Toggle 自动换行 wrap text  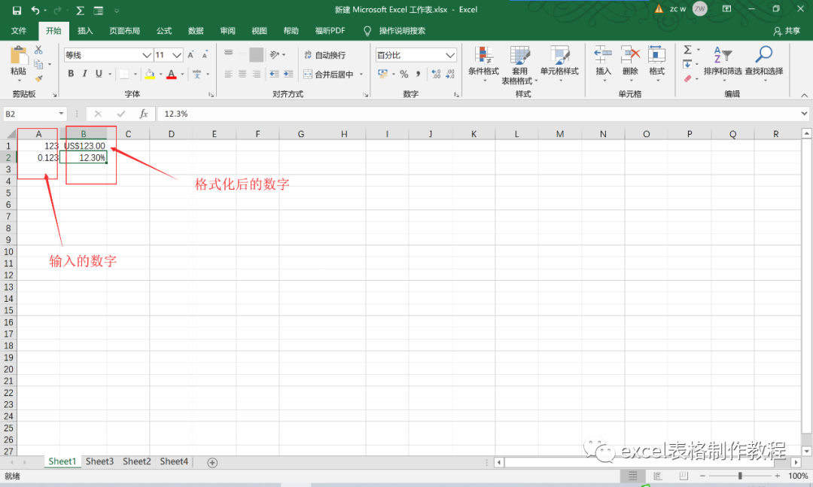tap(325, 55)
